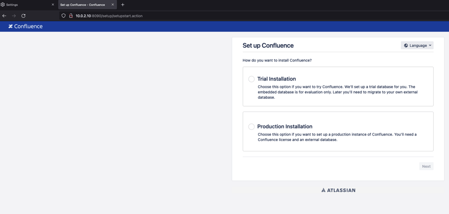449x214 pixels.
Task: Go forward in browser history
Action: (14, 16)
